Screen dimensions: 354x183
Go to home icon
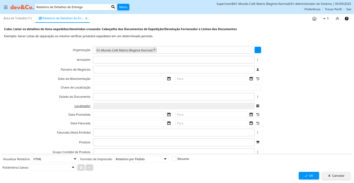tap(314, 19)
